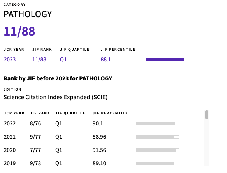The image size is (227, 173).
Task: Select the 7/77 rank in the 2020 row
Action: [35, 150]
